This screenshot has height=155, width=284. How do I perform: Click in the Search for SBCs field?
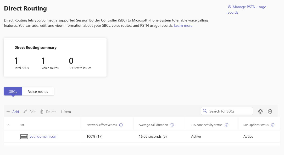click(x=227, y=111)
